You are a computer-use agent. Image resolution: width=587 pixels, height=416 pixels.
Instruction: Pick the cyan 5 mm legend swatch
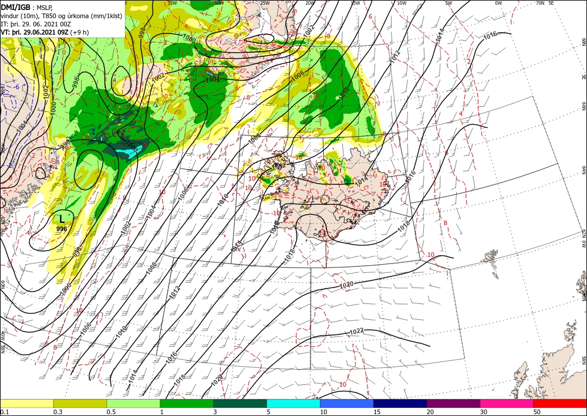[293, 403]
